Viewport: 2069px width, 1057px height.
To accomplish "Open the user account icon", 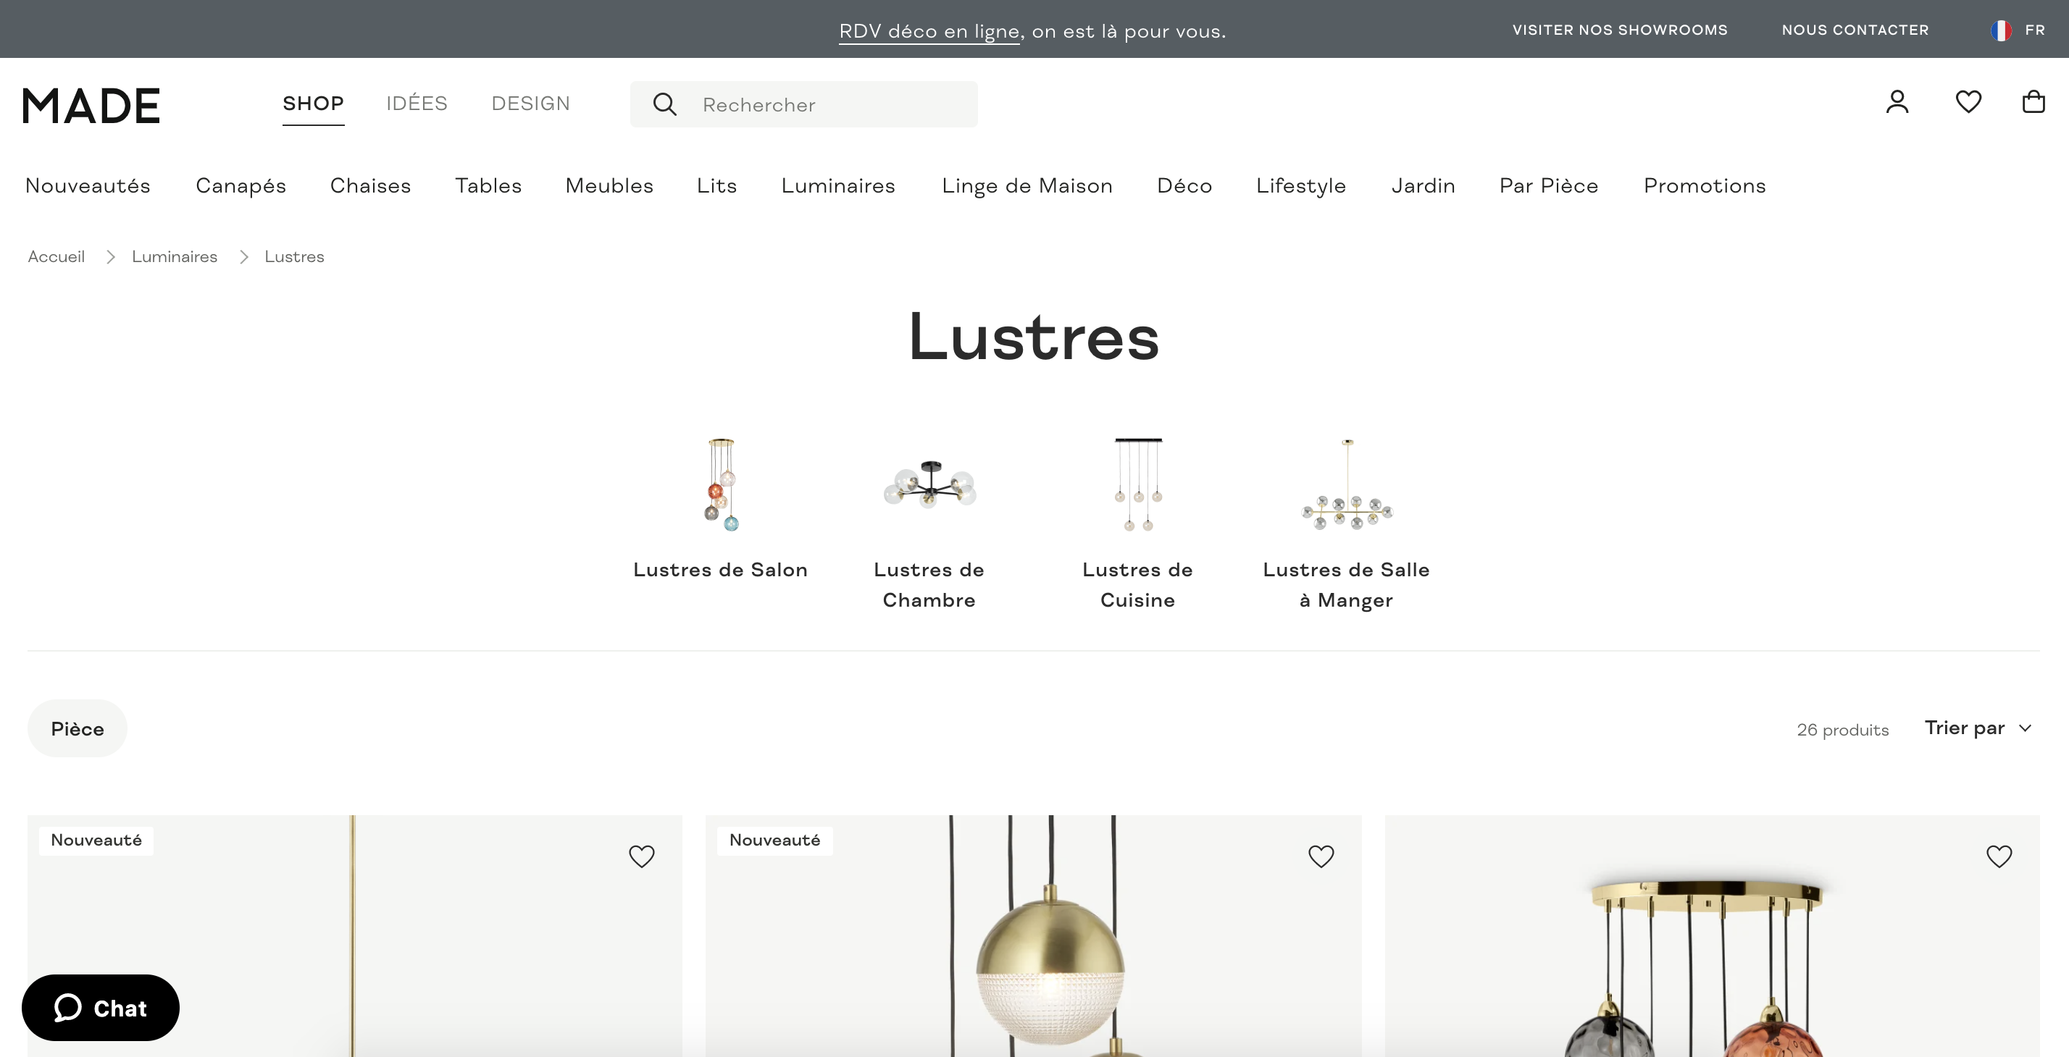I will pyautogui.click(x=1897, y=102).
